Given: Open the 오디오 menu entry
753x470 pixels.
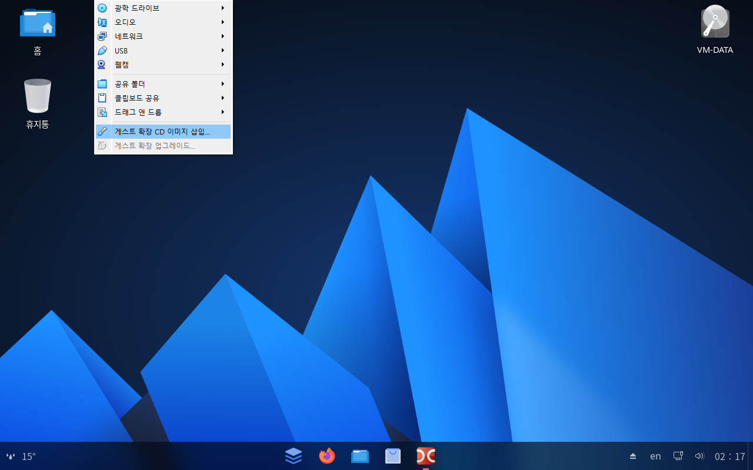Looking at the screenshot, I should [x=163, y=22].
